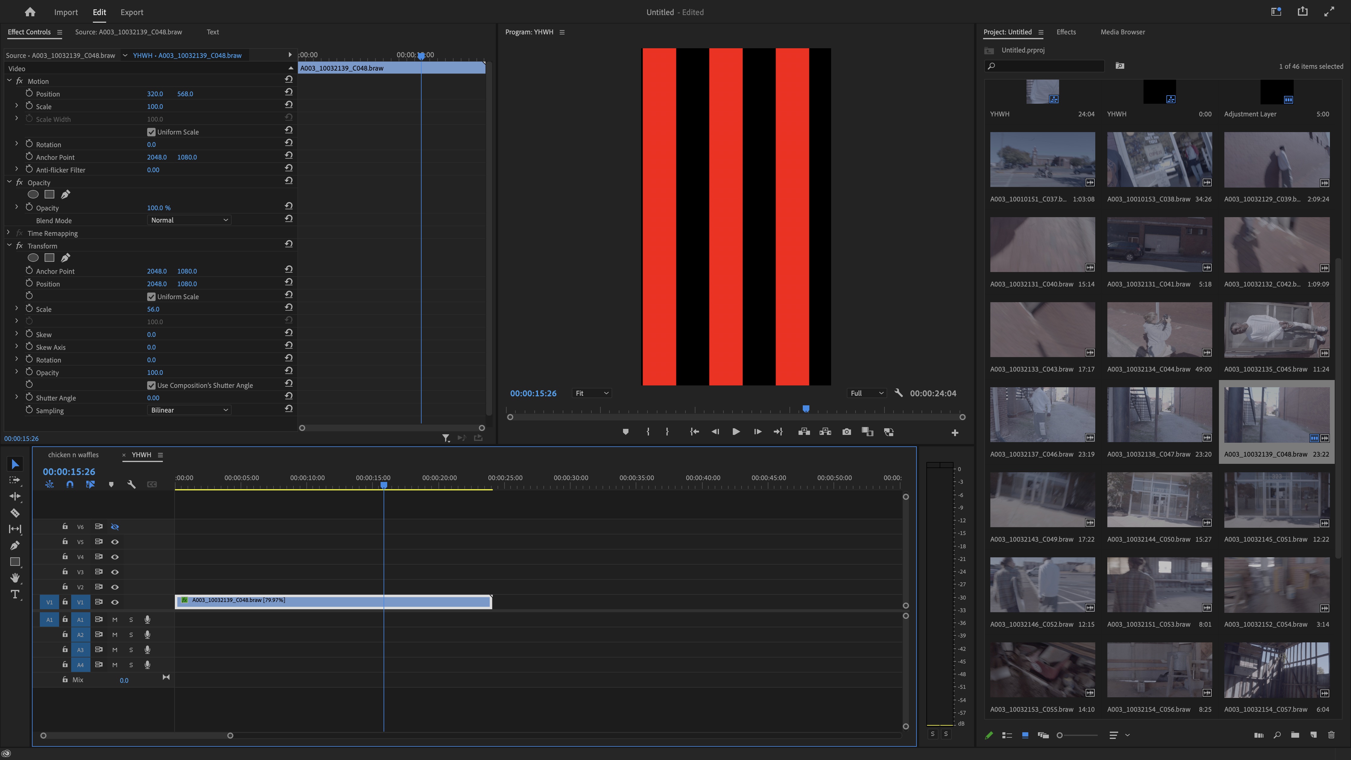Toggle Uniform Scale checkbox under Motion
This screenshot has width=1351, height=760.
coord(151,132)
